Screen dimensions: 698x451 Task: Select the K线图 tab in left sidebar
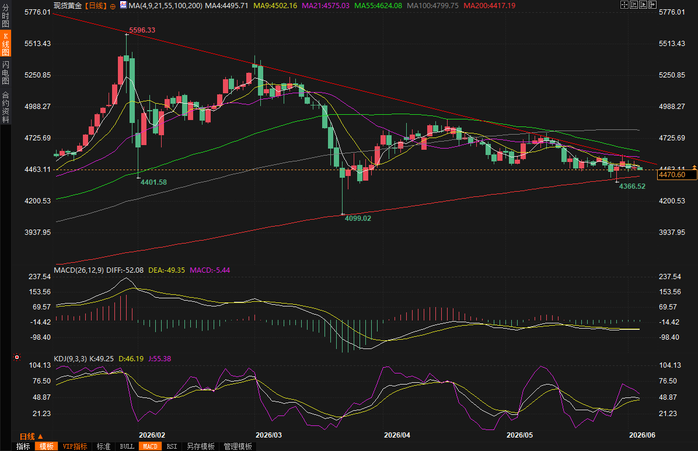5,44
